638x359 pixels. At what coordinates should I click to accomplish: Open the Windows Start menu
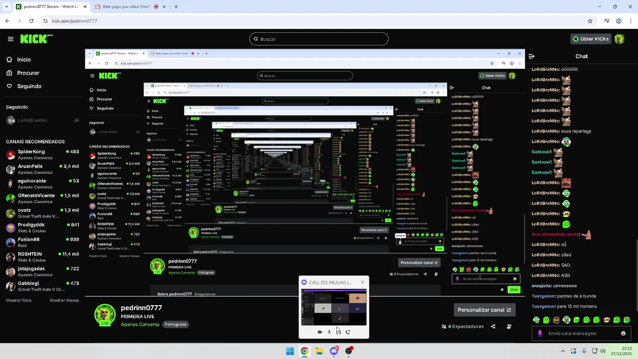(290, 351)
